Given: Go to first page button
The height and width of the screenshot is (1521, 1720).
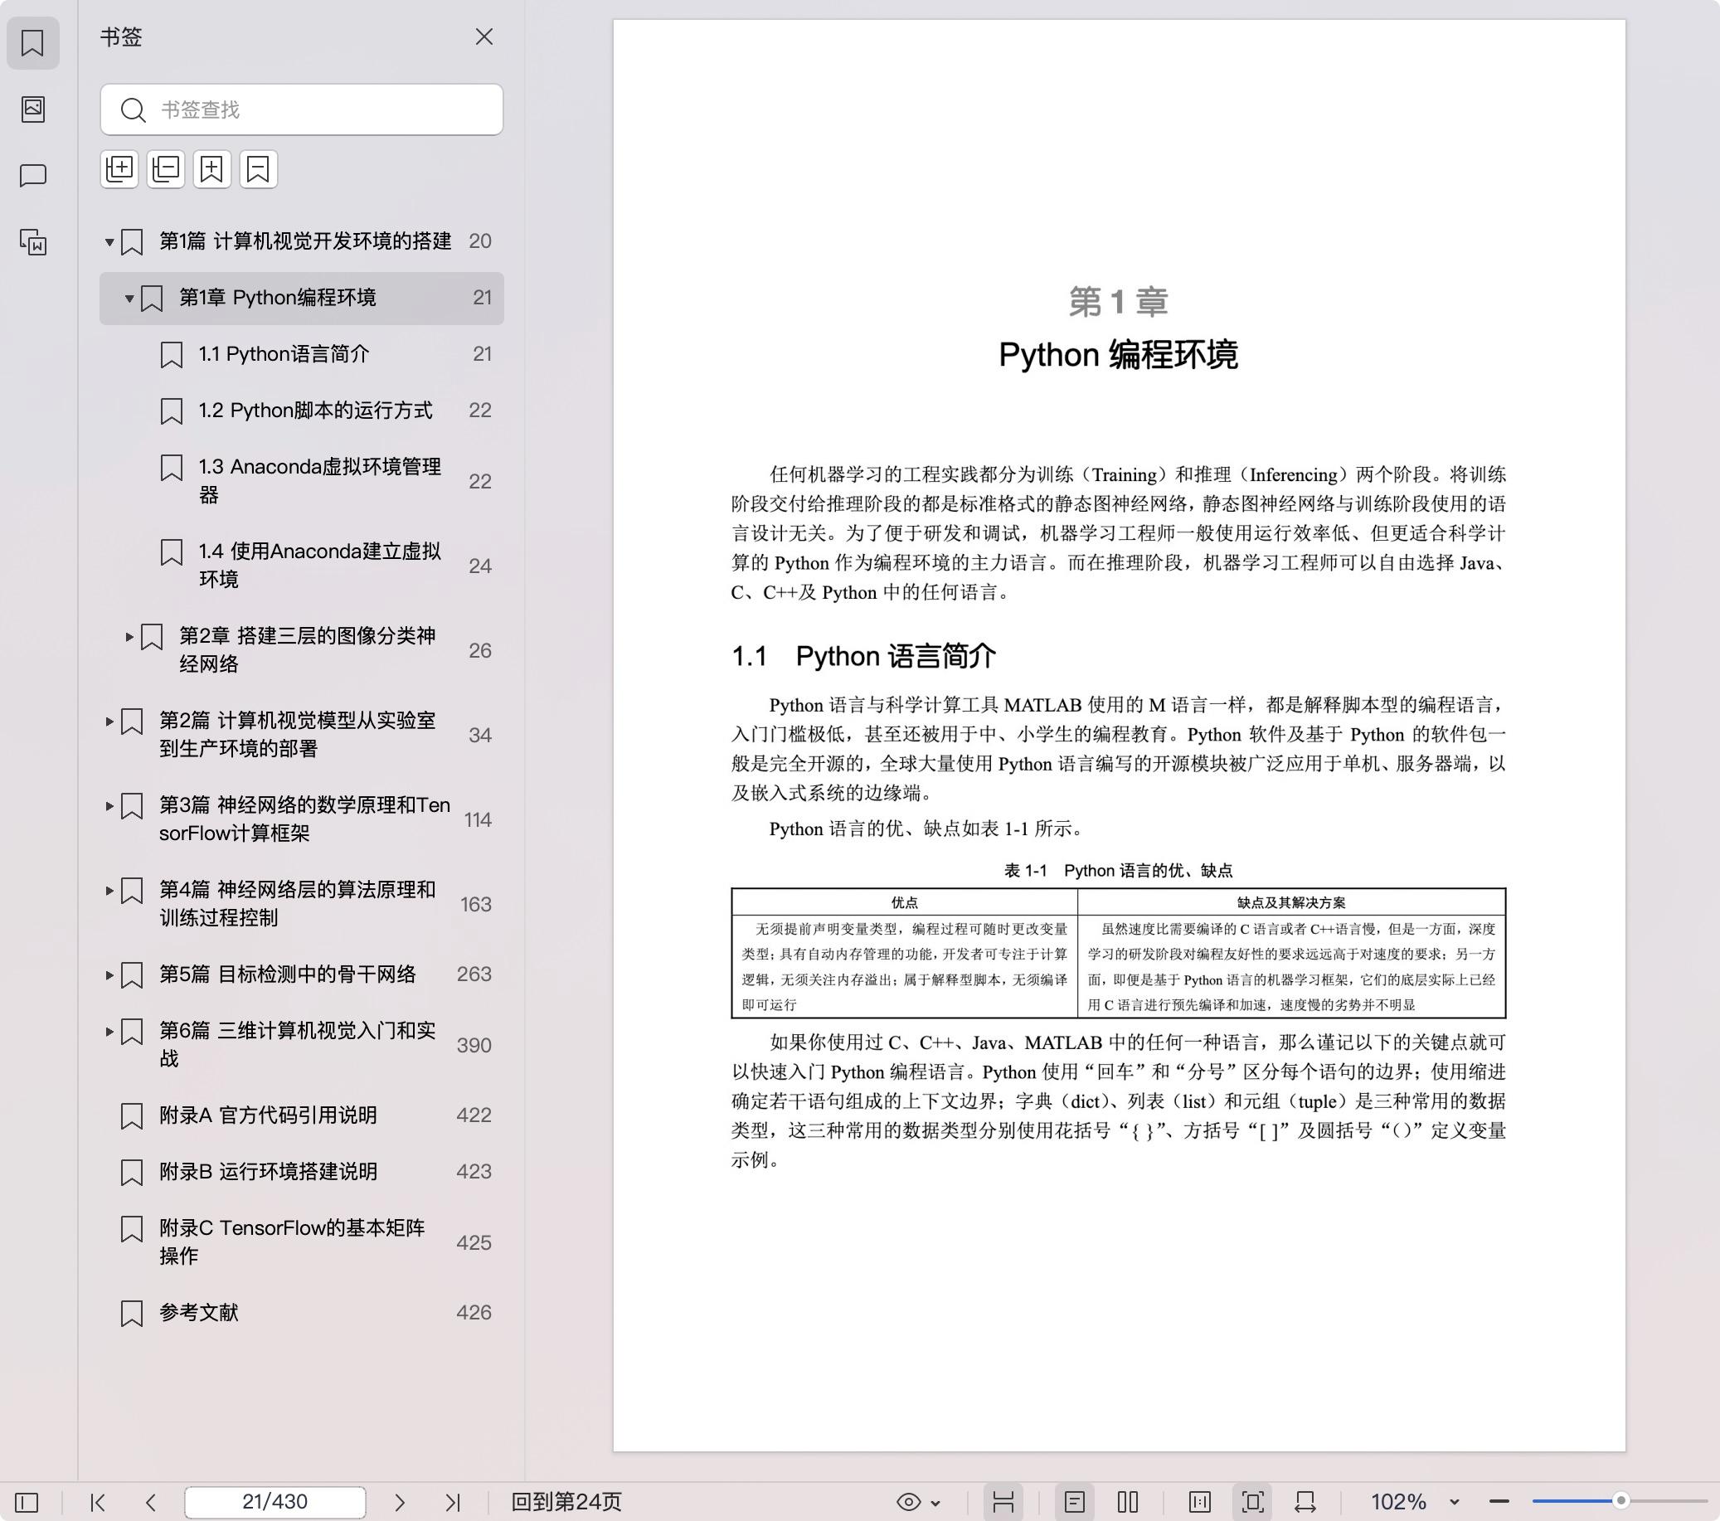Looking at the screenshot, I should pos(98,1503).
